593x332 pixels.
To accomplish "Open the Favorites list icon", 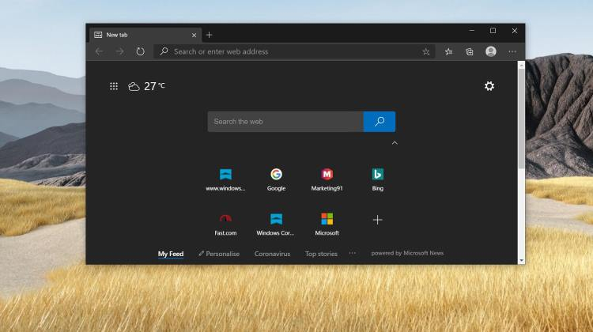I will (x=448, y=52).
